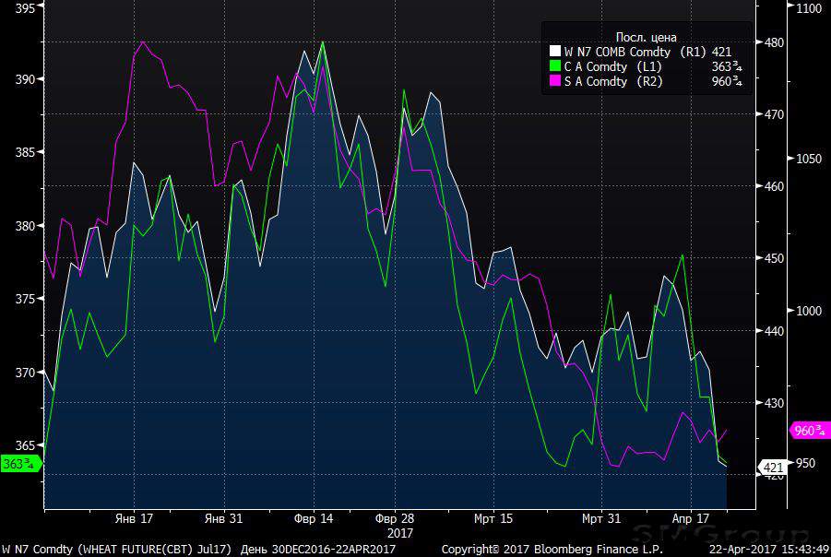This screenshot has height=557, width=831.
Task: Click the 395 label on left axis
Action: [x=25, y=7]
